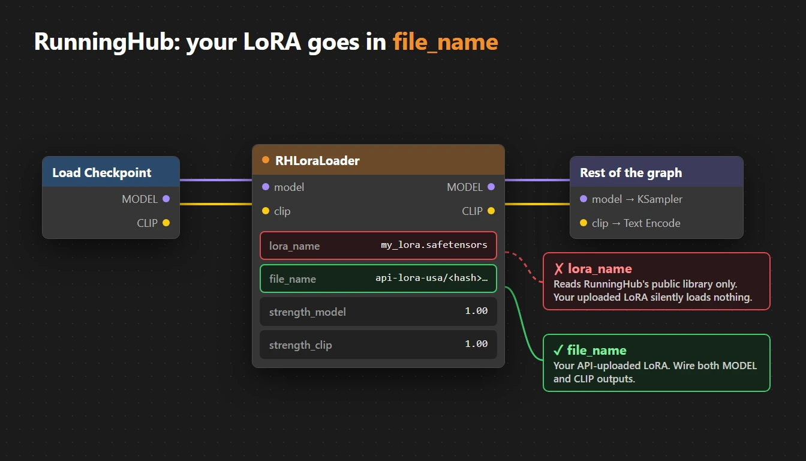Click the orange 'file_name' word in the heading
The height and width of the screenshot is (461, 806).
[x=446, y=42]
